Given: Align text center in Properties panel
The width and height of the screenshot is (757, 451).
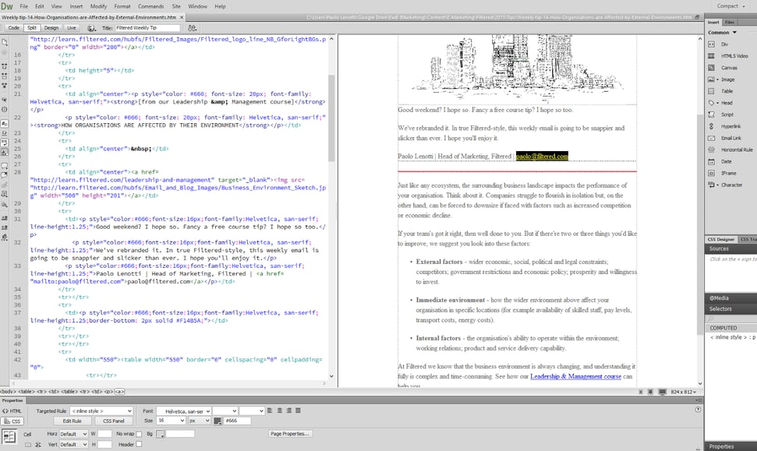Looking at the screenshot, I should [280, 410].
